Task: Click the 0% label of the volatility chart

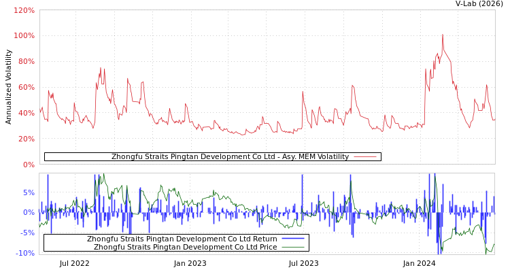Action: [x=28, y=165]
